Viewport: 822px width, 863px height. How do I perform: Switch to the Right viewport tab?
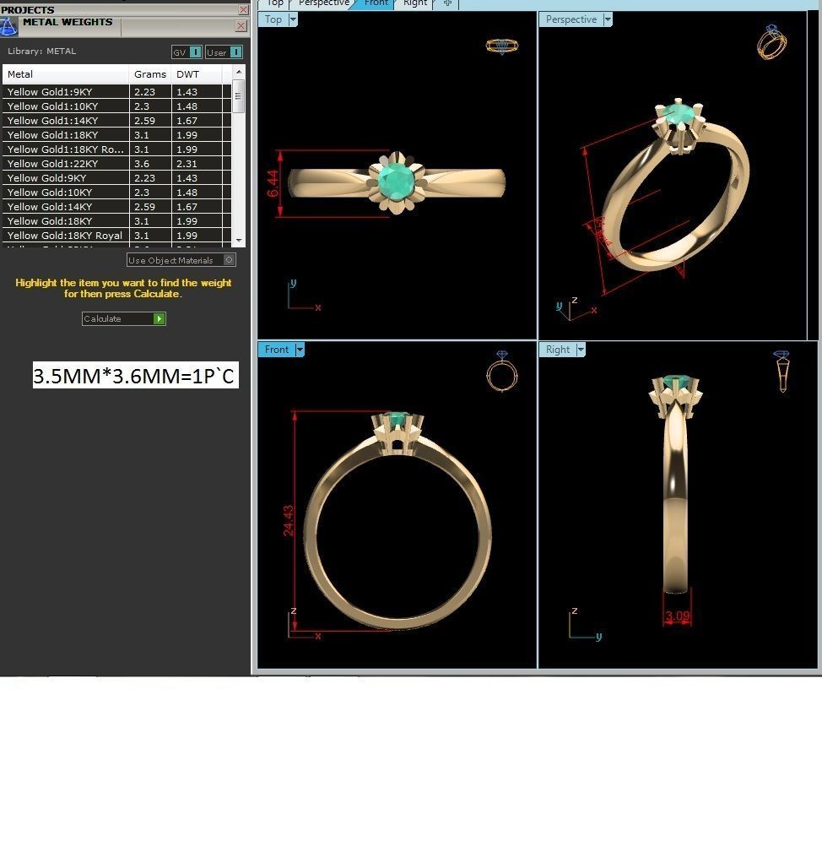[x=415, y=3]
